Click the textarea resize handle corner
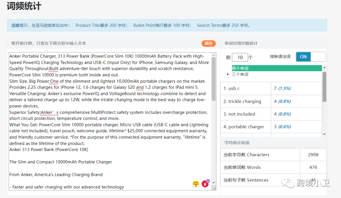 pos(214,189)
